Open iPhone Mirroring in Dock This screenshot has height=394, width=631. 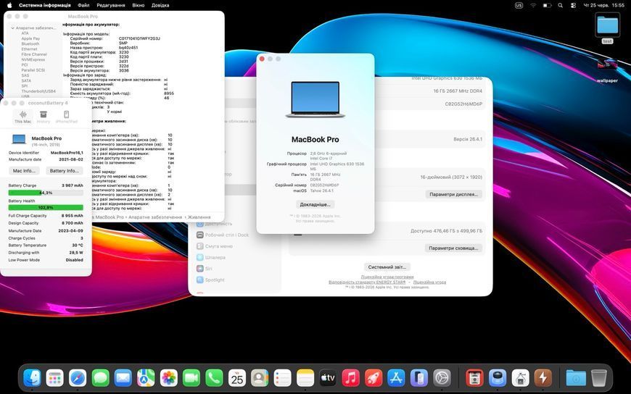point(419,378)
